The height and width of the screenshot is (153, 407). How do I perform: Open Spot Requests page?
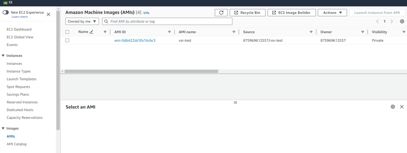pos(18,87)
